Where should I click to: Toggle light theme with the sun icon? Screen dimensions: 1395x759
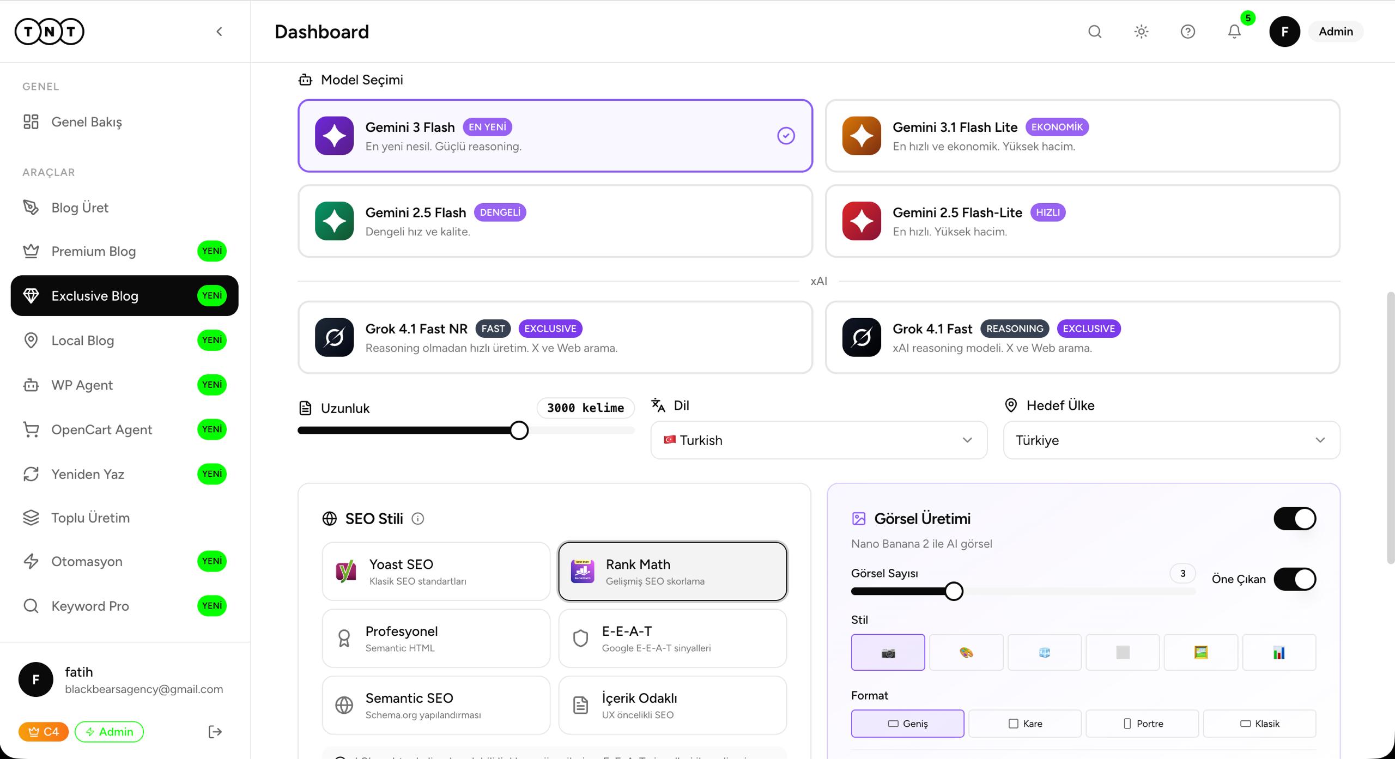1141,32
